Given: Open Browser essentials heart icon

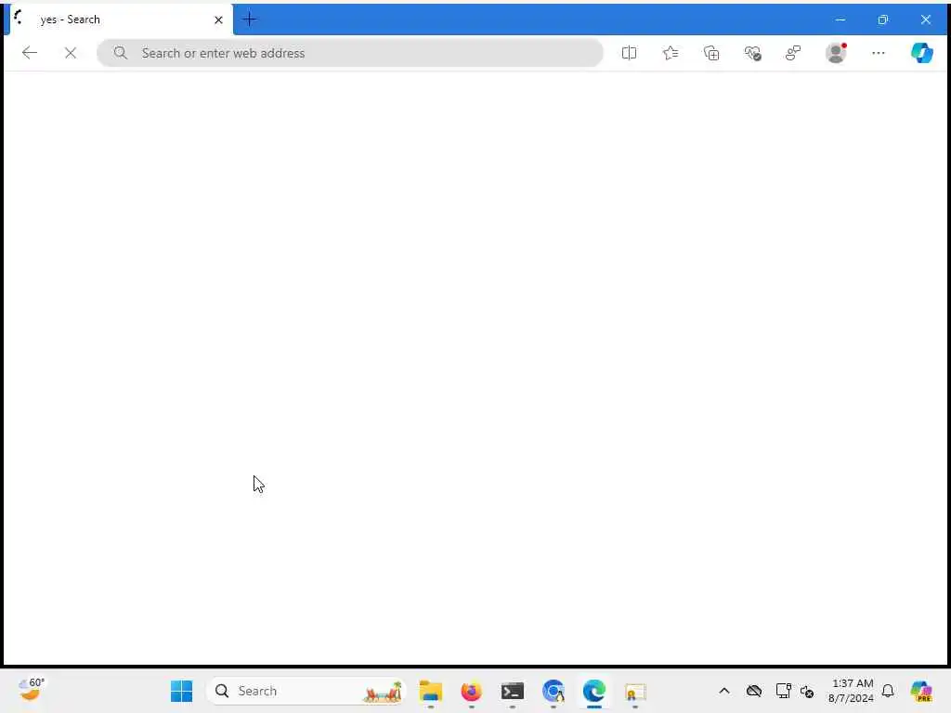Looking at the screenshot, I should tap(752, 53).
